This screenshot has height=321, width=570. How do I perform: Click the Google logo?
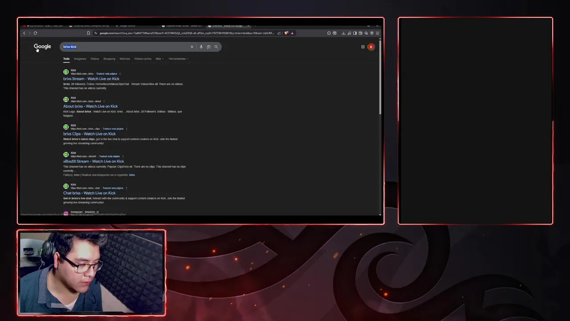coord(42,46)
